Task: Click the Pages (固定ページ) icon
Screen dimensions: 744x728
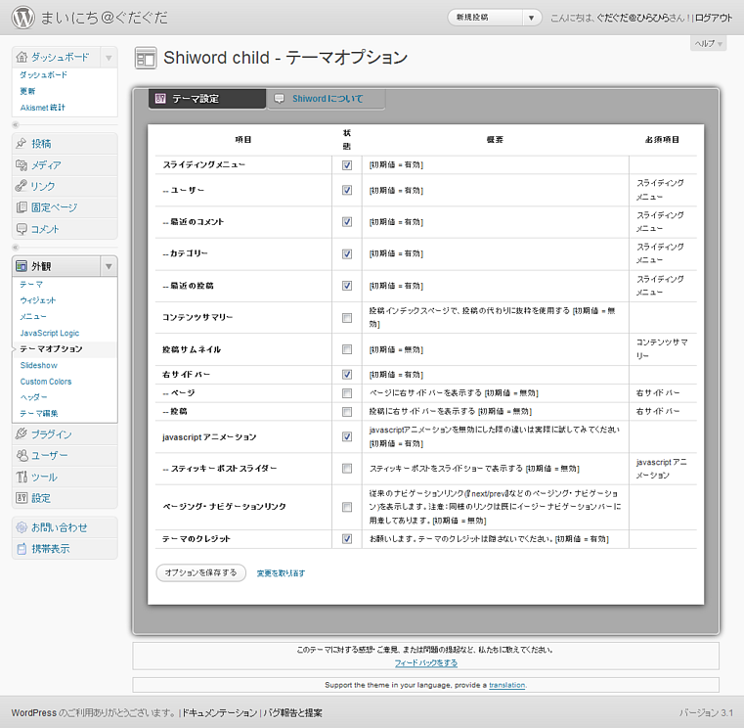Action: (x=22, y=207)
